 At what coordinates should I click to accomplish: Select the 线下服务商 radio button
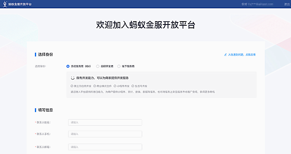tap(119, 66)
